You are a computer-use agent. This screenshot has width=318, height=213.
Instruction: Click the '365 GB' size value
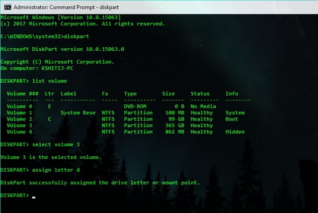174,125
